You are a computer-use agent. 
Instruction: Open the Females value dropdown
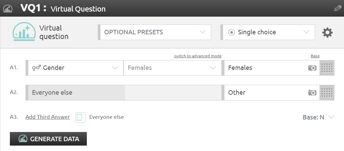[x=172, y=68]
